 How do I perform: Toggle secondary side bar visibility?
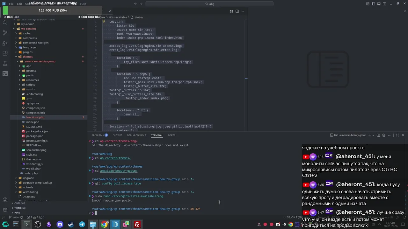tap(384, 4)
